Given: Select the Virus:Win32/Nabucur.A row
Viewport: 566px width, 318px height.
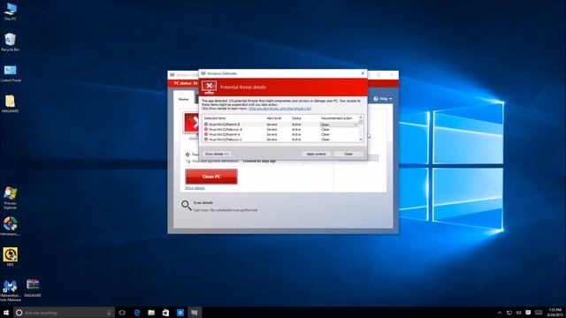Looking at the screenshot, I should [x=281, y=130].
